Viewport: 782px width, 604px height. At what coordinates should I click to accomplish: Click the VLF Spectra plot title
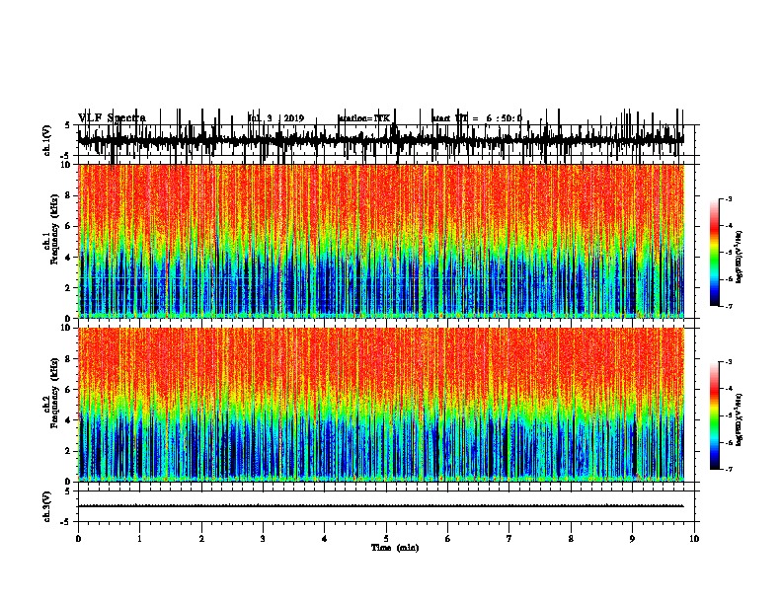click(x=112, y=117)
